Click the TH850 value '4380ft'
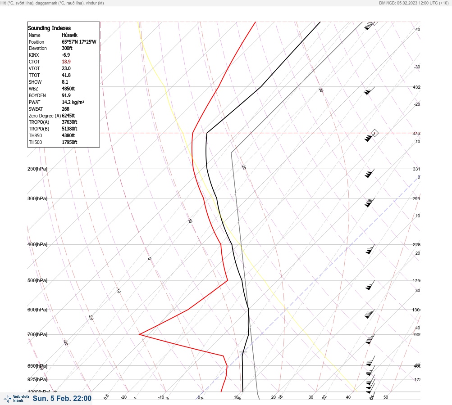This screenshot has width=452, height=405. coord(68,135)
